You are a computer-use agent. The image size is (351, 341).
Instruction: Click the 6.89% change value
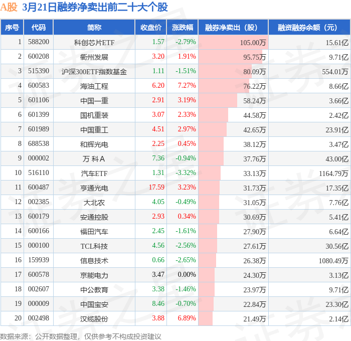187,318
